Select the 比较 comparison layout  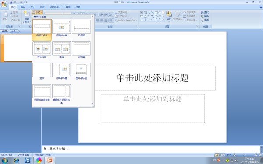point(61,50)
